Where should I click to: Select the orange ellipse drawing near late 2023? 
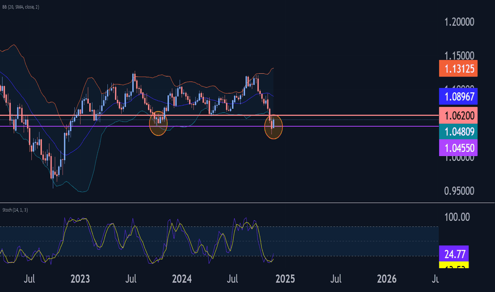click(158, 123)
